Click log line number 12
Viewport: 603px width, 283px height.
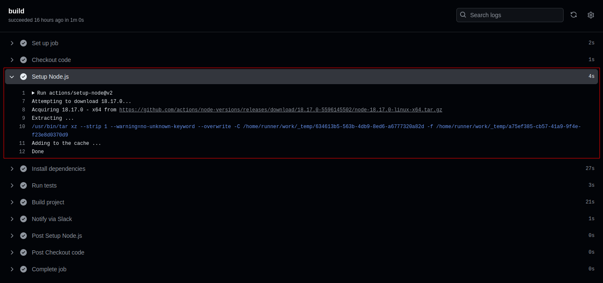tap(22, 152)
